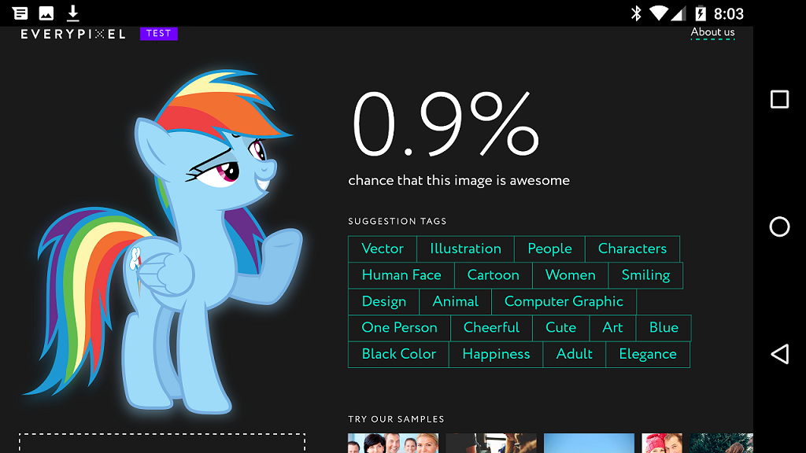Pick the Cute tag
Screen dimensions: 806x453
coord(560,328)
